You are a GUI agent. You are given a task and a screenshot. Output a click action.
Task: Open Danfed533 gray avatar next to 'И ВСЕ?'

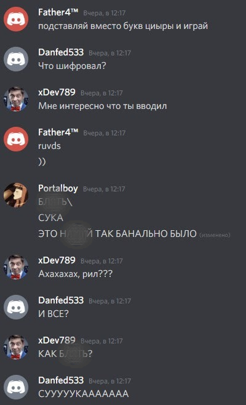(x=16, y=307)
